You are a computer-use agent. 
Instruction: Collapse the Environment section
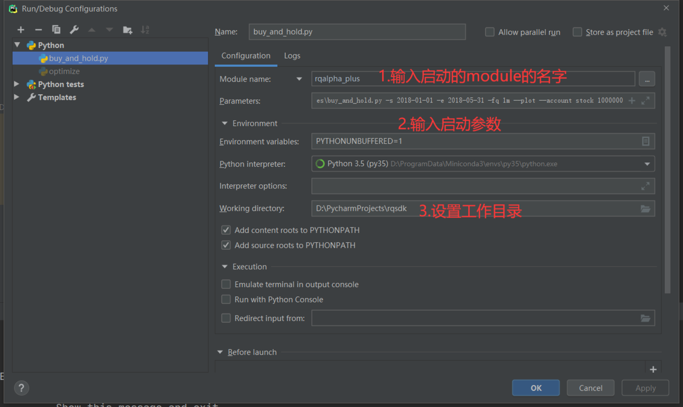pos(225,123)
